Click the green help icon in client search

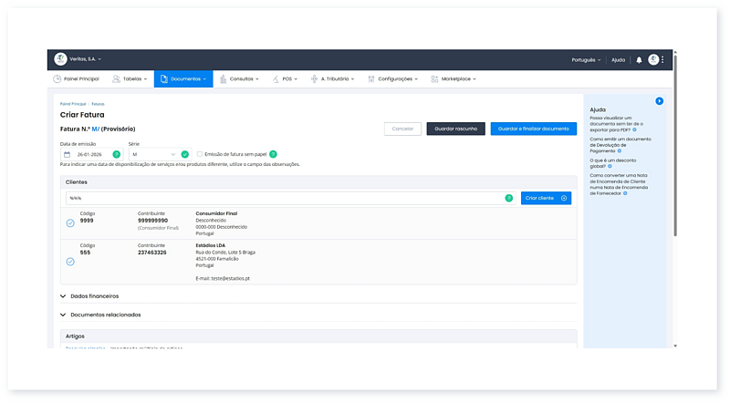[x=509, y=198]
